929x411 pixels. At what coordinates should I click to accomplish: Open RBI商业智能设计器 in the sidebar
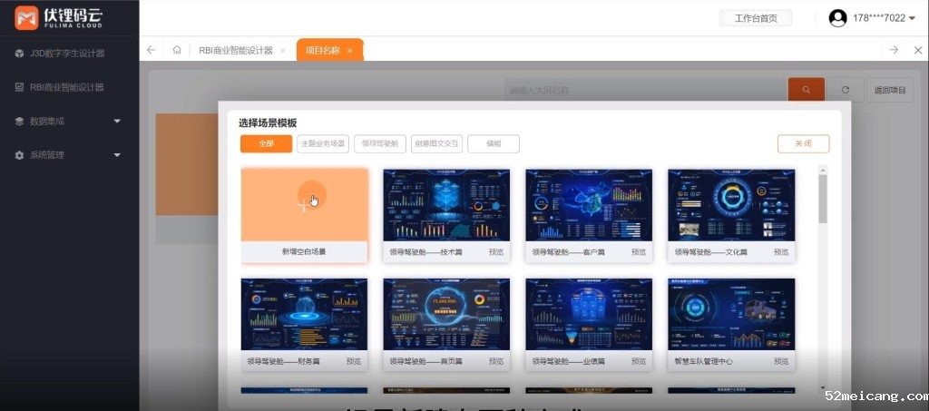(x=66, y=87)
